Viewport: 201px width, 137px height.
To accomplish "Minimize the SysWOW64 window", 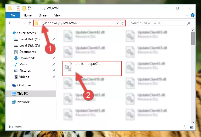I will coord(166,8).
